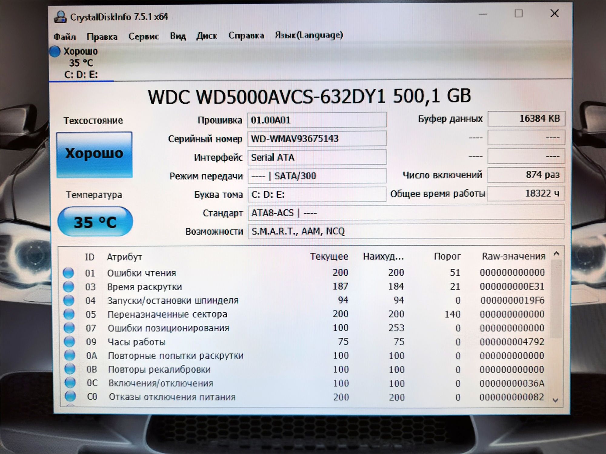The image size is (606, 454).
Task: Select the Повторы рекалибровки row text
Action: click(159, 370)
